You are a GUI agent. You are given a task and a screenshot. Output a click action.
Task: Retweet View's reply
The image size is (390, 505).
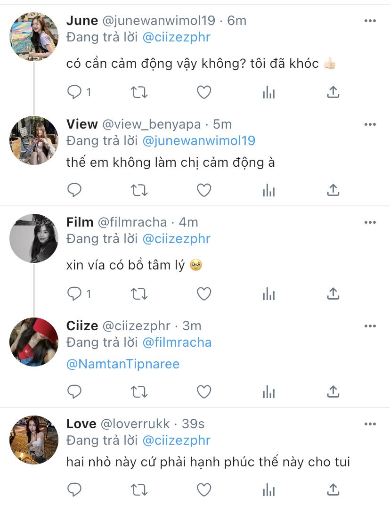[x=139, y=190]
